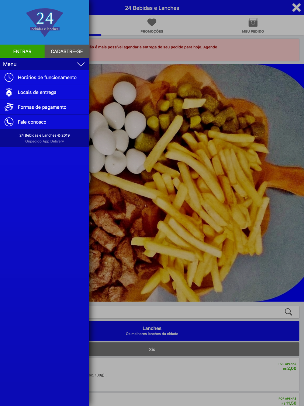Screen dimensions: 304x406
Task: Click the heart Promoções icon
Action: pyautogui.click(x=152, y=22)
